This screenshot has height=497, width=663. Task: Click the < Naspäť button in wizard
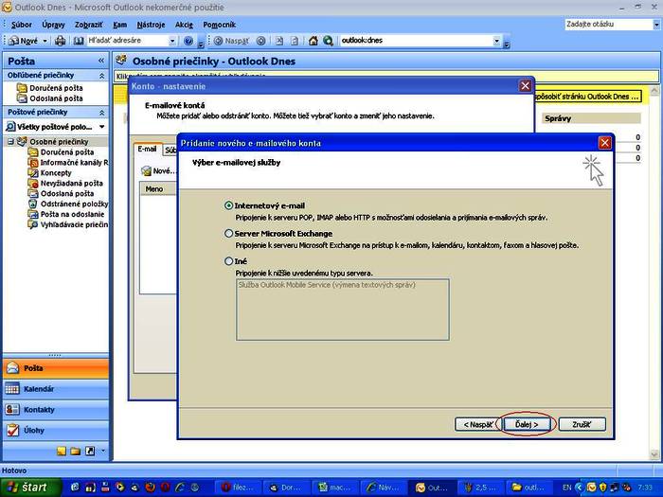[477, 424]
